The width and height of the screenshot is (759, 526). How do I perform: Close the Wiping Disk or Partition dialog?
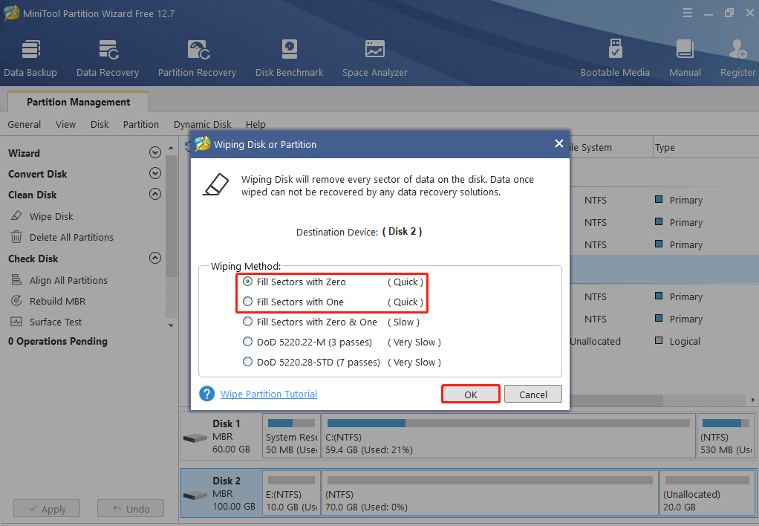coord(558,144)
